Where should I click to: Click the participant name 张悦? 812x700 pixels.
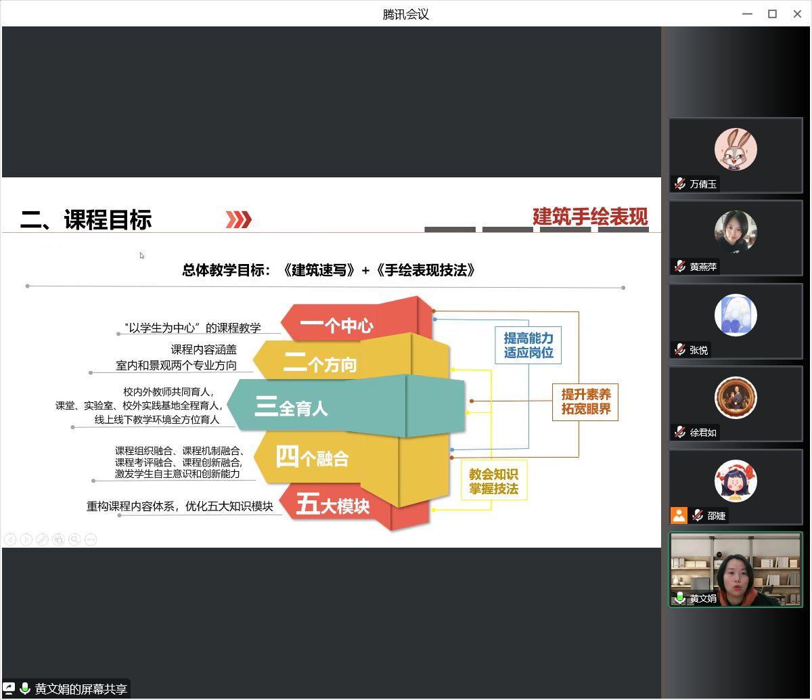click(x=699, y=351)
